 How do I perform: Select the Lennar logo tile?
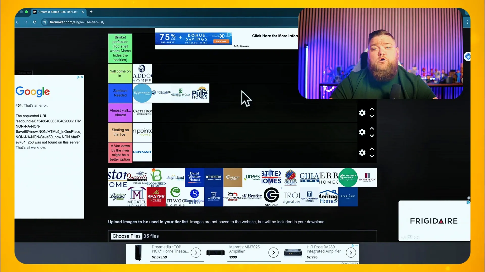[142, 152]
